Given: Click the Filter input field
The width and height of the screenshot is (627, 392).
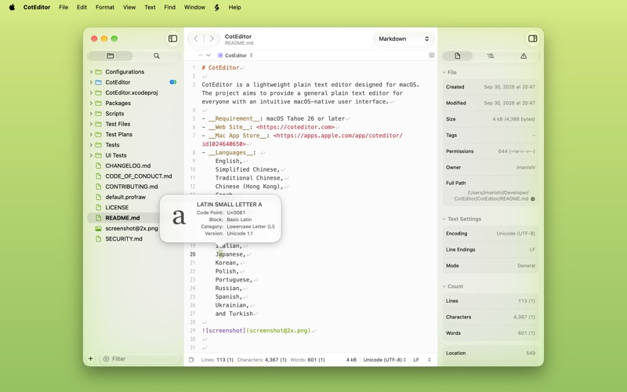Looking at the screenshot, I should [x=140, y=359].
